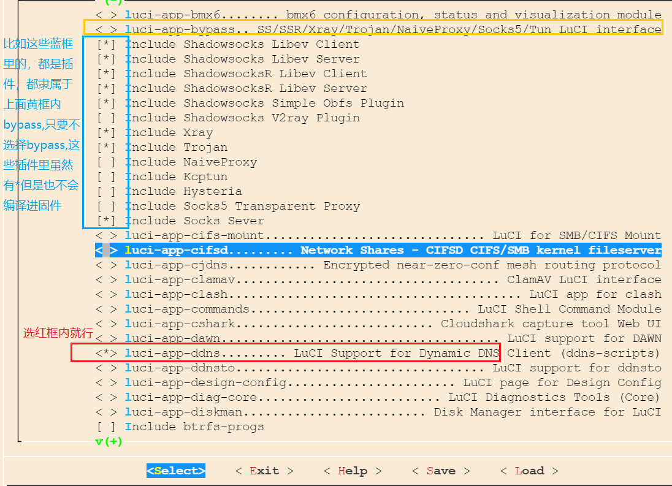Toggle Include btrfs-progs checkbox
672x486 pixels.
[106, 427]
